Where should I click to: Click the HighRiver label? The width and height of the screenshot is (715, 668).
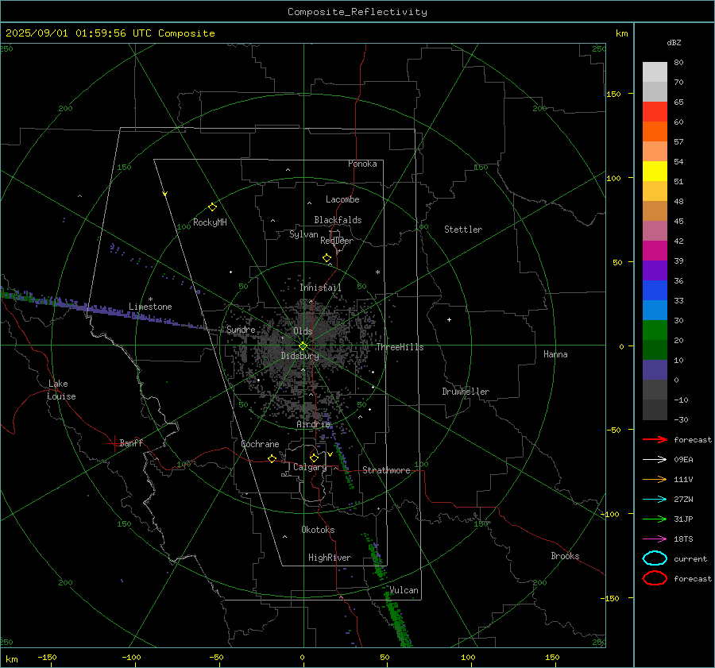tap(330, 558)
